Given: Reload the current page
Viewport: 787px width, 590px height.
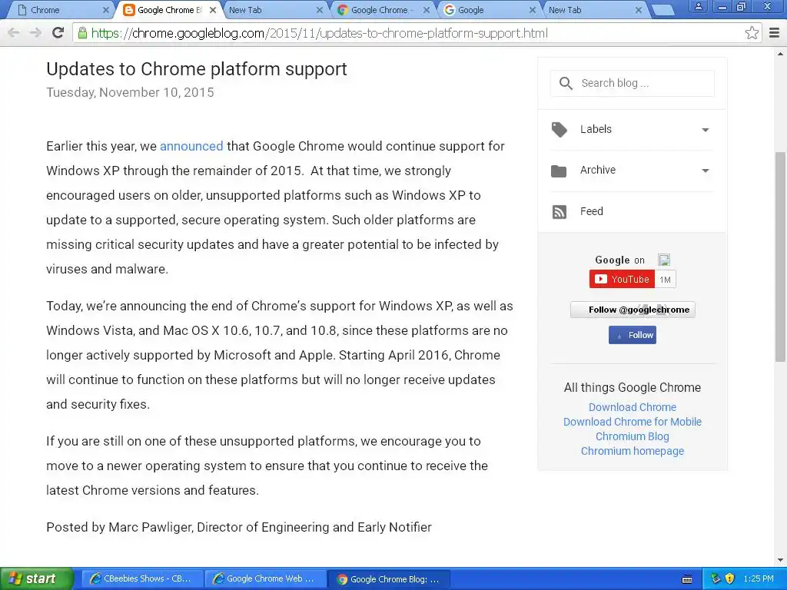Looking at the screenshot, I should (58, 33).
